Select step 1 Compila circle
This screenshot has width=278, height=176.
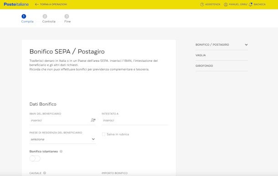tap(24, 16)
